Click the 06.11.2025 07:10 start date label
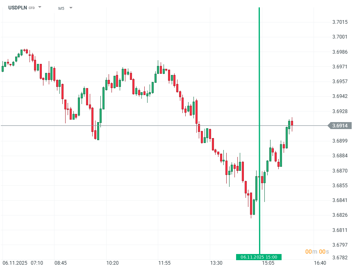Viewport: 357px width, 270px height. pos(23,263)
